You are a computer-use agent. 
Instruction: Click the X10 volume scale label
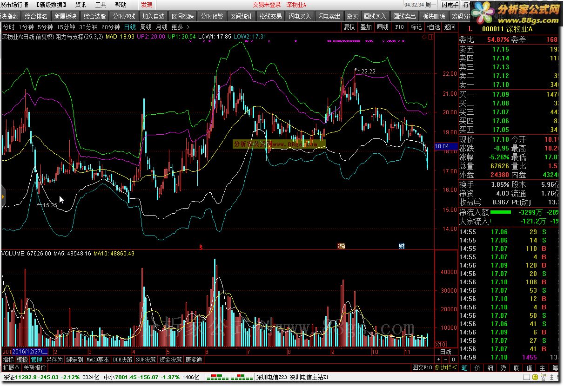(440, 345)
